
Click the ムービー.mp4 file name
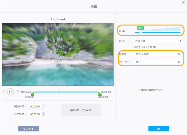[58, 19]
